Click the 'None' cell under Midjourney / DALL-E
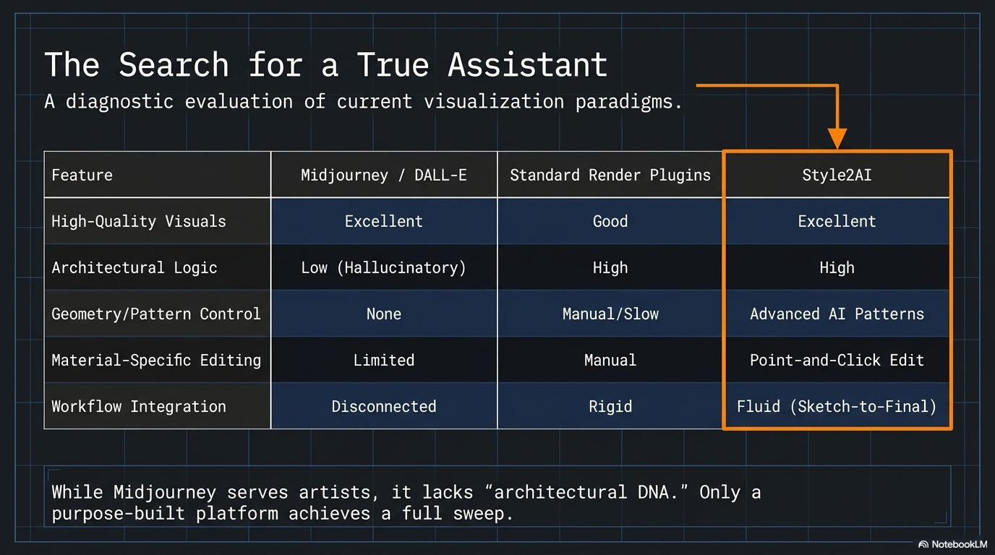 (x=384, y=314)
